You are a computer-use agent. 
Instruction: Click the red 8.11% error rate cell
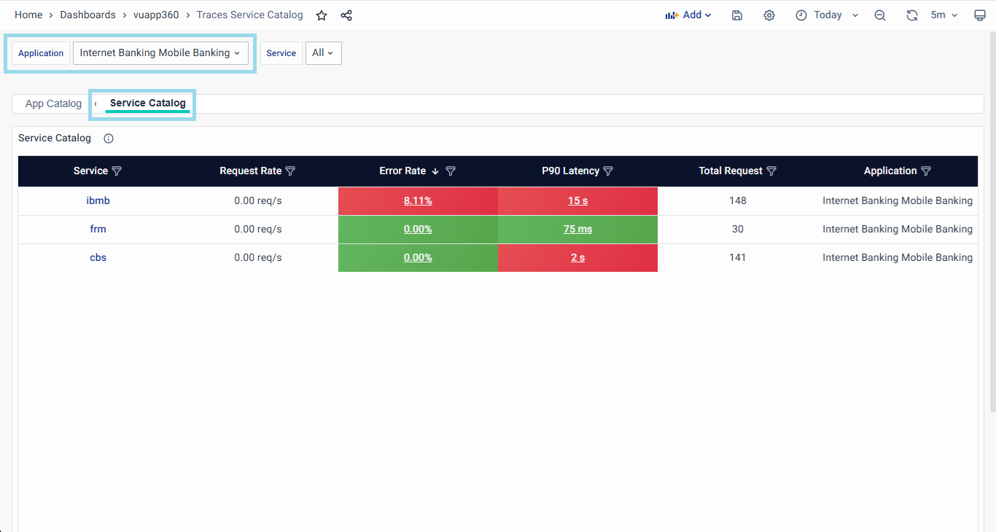click(418, 201)
